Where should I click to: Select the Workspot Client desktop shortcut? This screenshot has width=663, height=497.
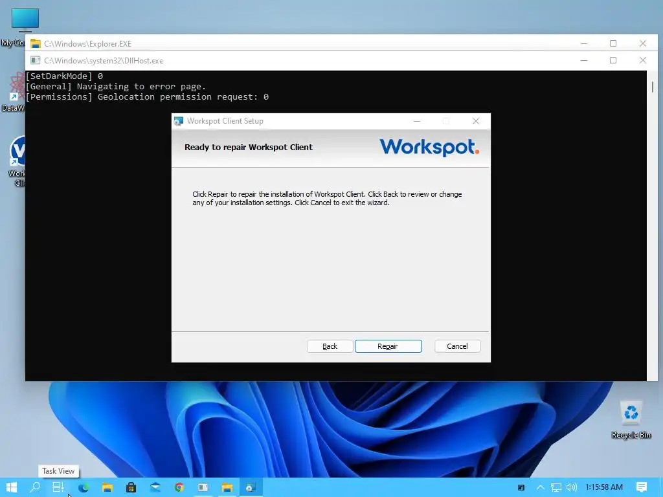click(x=17, y=160)
